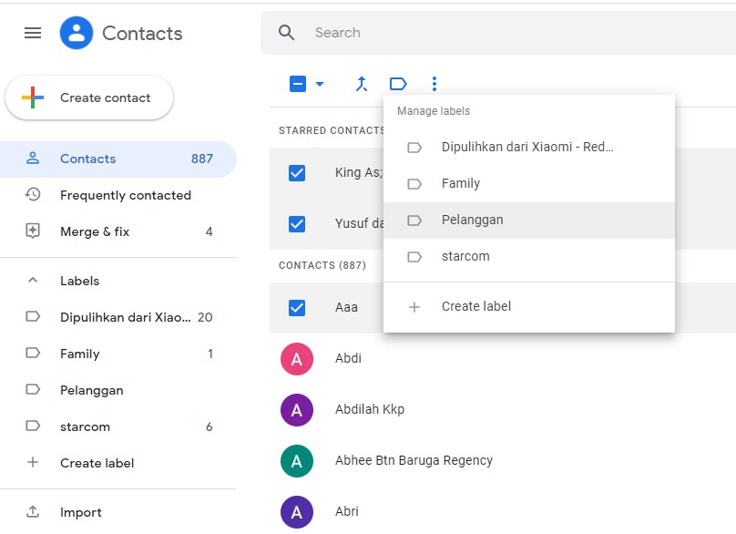Open the three-dot more actions menu

(434, 84)
